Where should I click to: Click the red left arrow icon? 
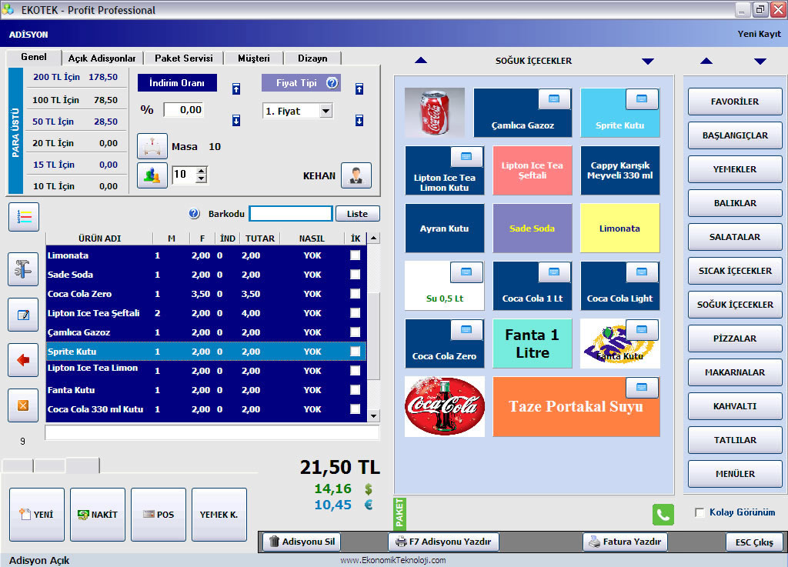click(x=23, y=359)
